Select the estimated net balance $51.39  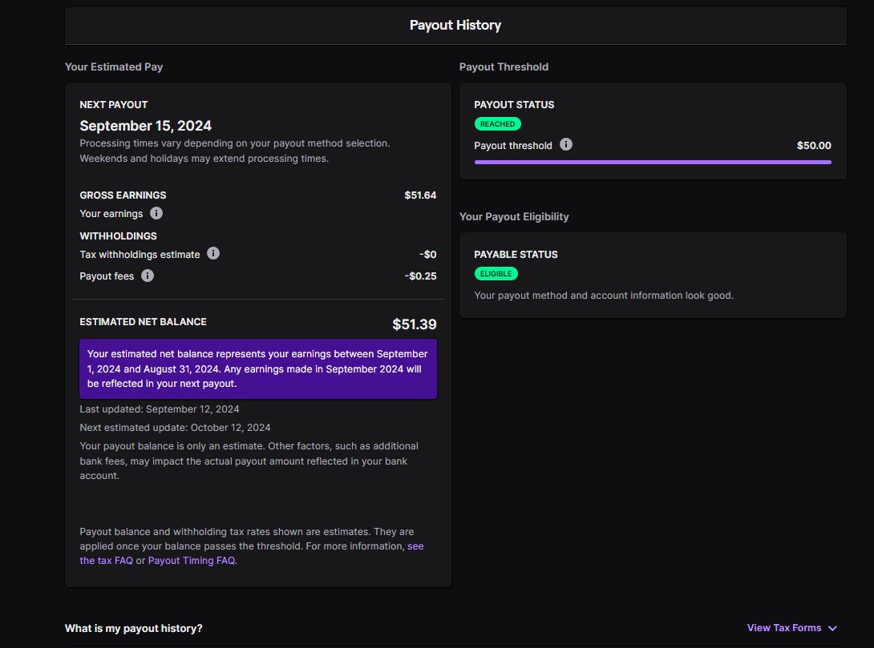(x=414, y=324)
